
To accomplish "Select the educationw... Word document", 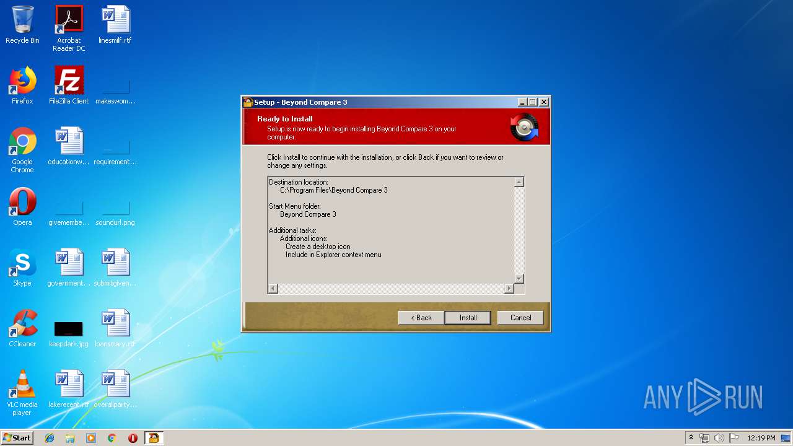I will click(x=69, y=146).
